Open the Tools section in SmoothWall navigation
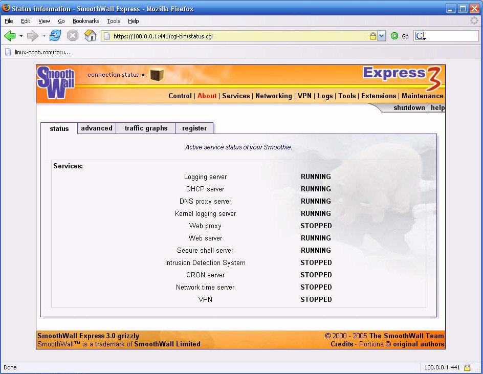 coord(347,96)
